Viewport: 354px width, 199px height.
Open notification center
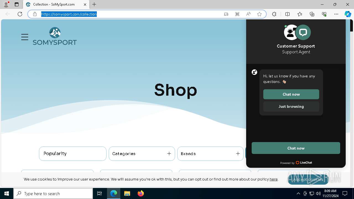click(x=345, y=193)
